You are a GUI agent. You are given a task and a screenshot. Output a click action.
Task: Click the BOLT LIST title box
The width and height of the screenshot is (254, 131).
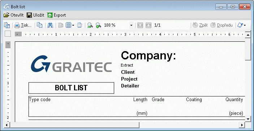click(x=71, y=88)
